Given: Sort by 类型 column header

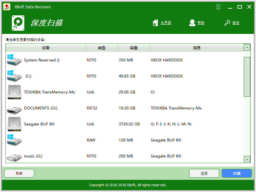Looking at the screenshot, I should point(102,48).
